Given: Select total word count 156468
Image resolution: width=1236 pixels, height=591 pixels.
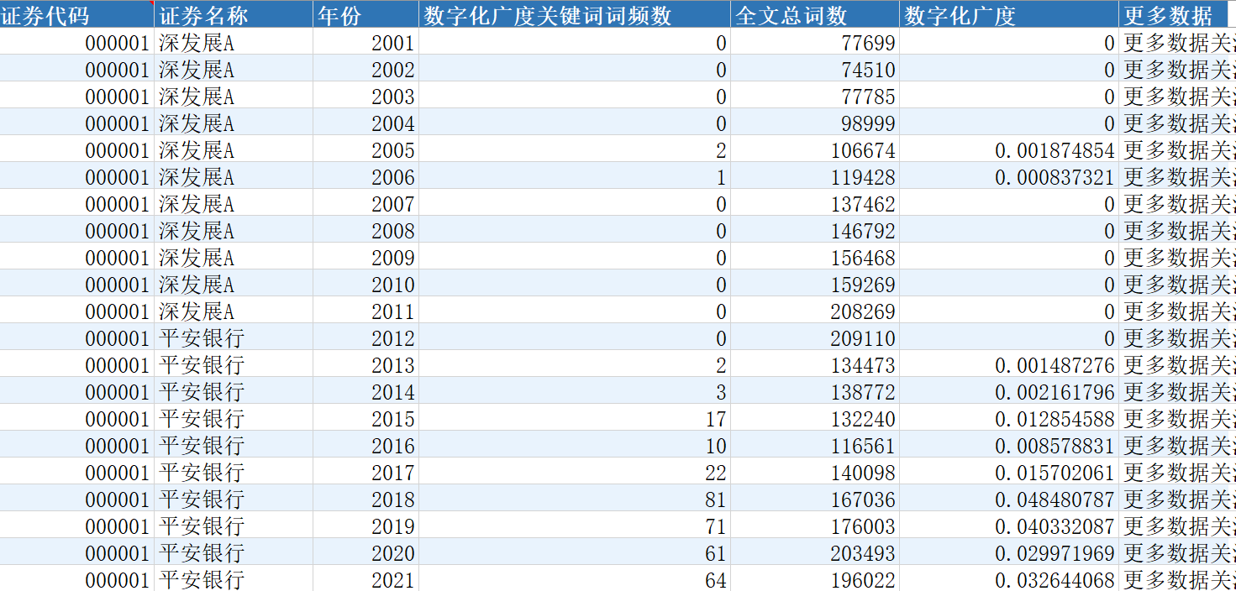Looking at the screenshot, I should pos(815,258).
